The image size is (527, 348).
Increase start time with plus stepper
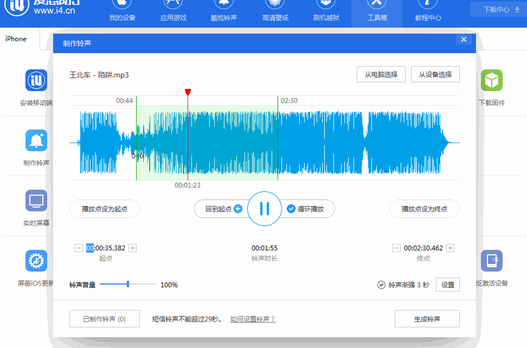click(133, 248)
